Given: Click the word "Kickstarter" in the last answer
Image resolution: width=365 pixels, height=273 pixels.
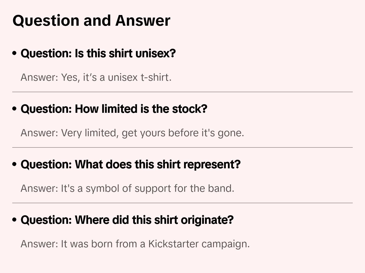Looking at the screenshot, I should pos(173,244).
